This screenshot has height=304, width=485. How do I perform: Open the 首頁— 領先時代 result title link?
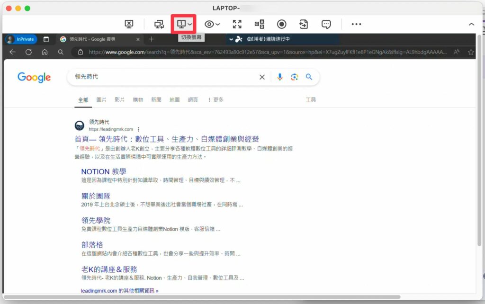[167, 139]
